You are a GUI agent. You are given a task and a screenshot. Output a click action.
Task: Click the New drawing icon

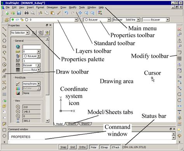[x=7, y=13]
